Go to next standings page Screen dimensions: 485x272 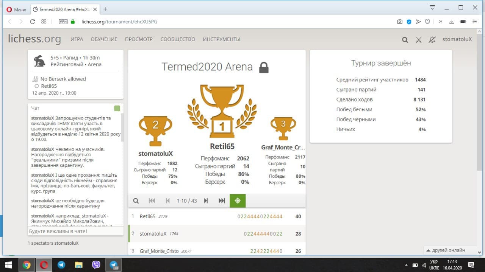point(206,201)
